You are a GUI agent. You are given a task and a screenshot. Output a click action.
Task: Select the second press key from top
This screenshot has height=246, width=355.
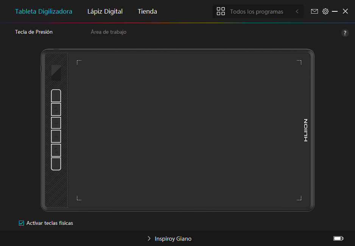(56, 109)
